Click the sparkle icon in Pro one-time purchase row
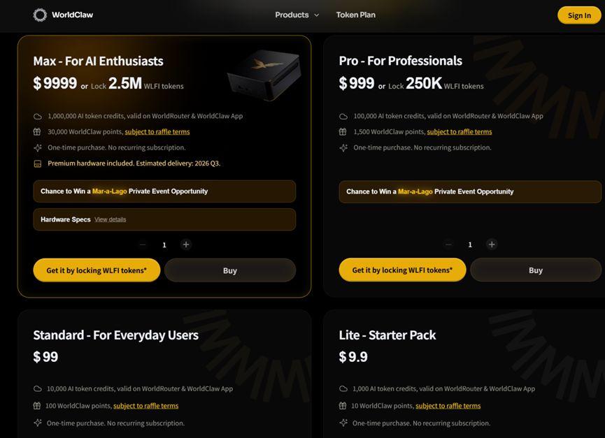This screenshot has width=605, height=438. coord(343,147)
